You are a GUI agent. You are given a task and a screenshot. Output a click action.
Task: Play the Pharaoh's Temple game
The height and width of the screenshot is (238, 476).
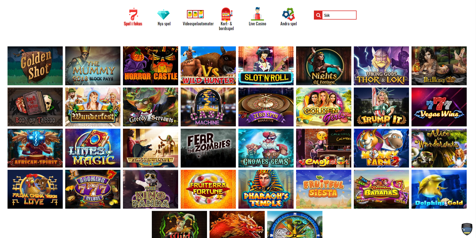[266, 189]
